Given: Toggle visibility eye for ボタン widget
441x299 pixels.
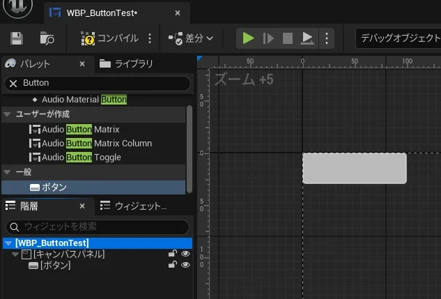Looking at the screenshot, I should point(185,266).
